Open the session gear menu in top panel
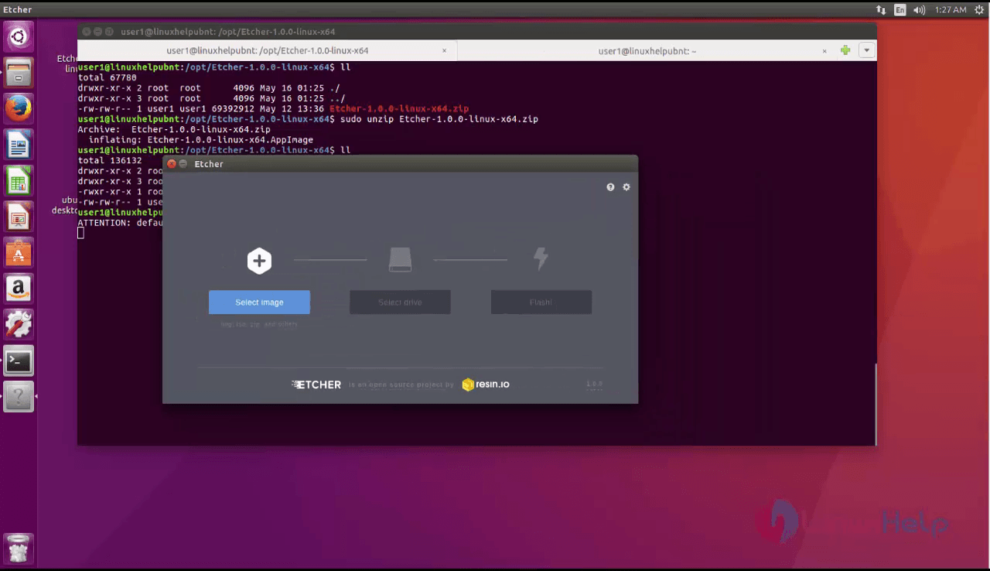Screen dimensions: 990x571 click(x=978, y=9)
